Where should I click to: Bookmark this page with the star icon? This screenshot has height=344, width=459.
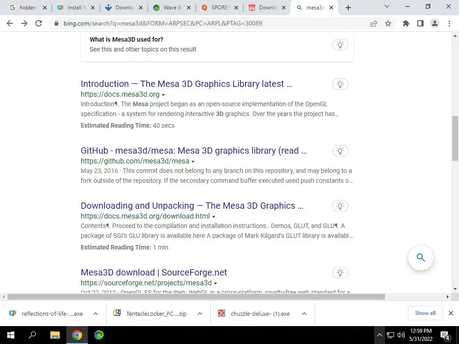pos(388,23)
